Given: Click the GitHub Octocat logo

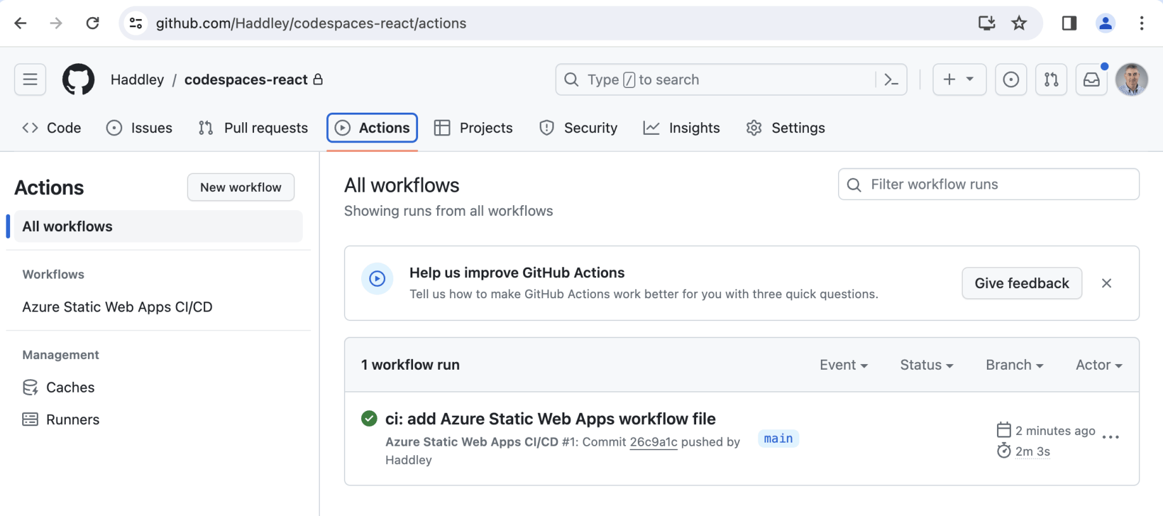Looking at the screenshot, I should coord(78,80).
